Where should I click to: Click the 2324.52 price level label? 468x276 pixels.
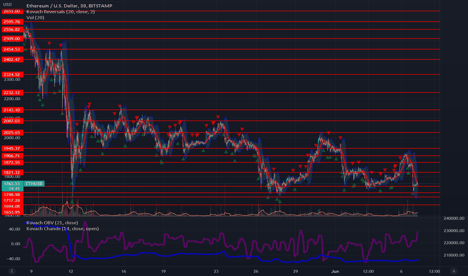[x=12, y=75]
